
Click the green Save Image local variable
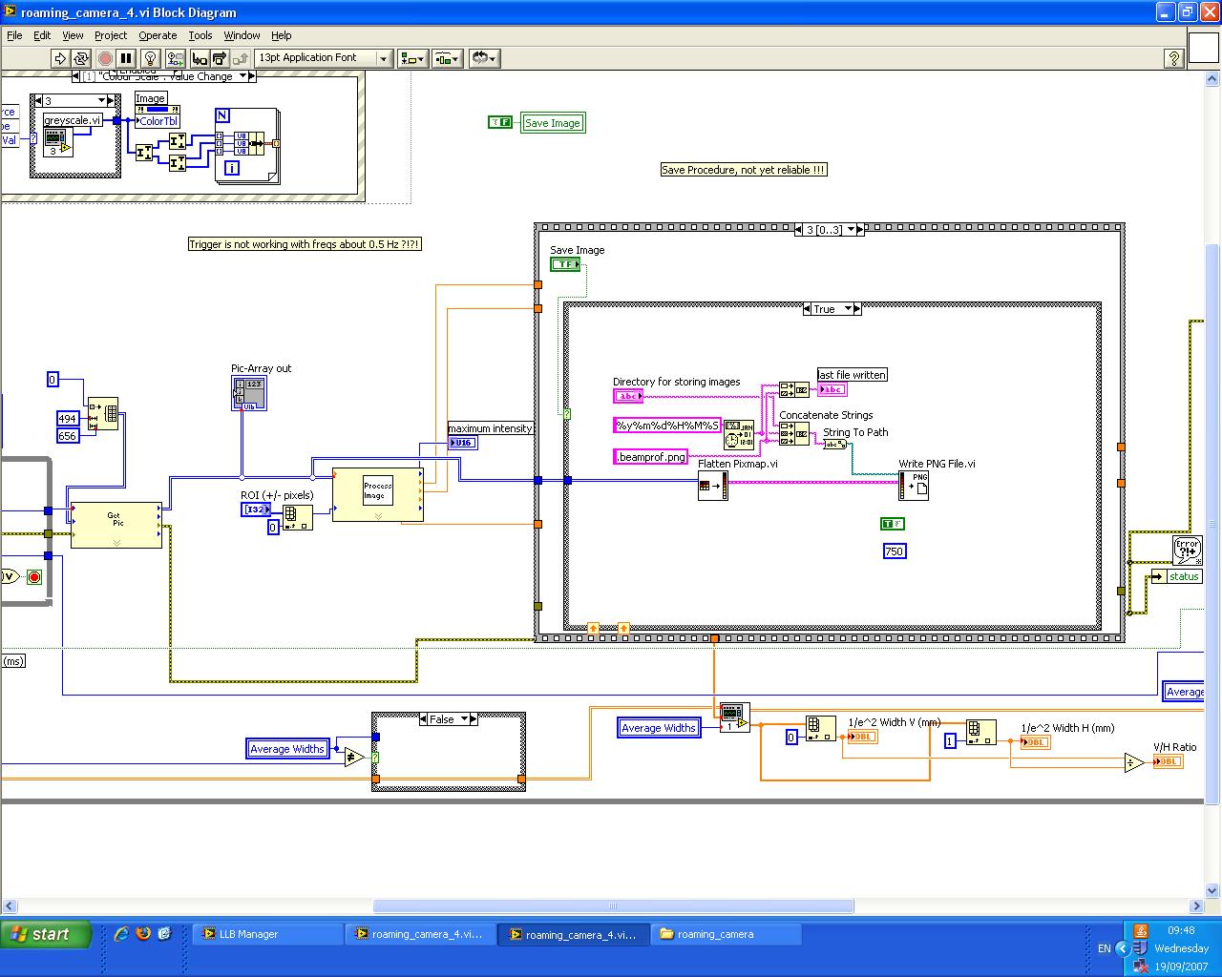[x=553, y=123]
